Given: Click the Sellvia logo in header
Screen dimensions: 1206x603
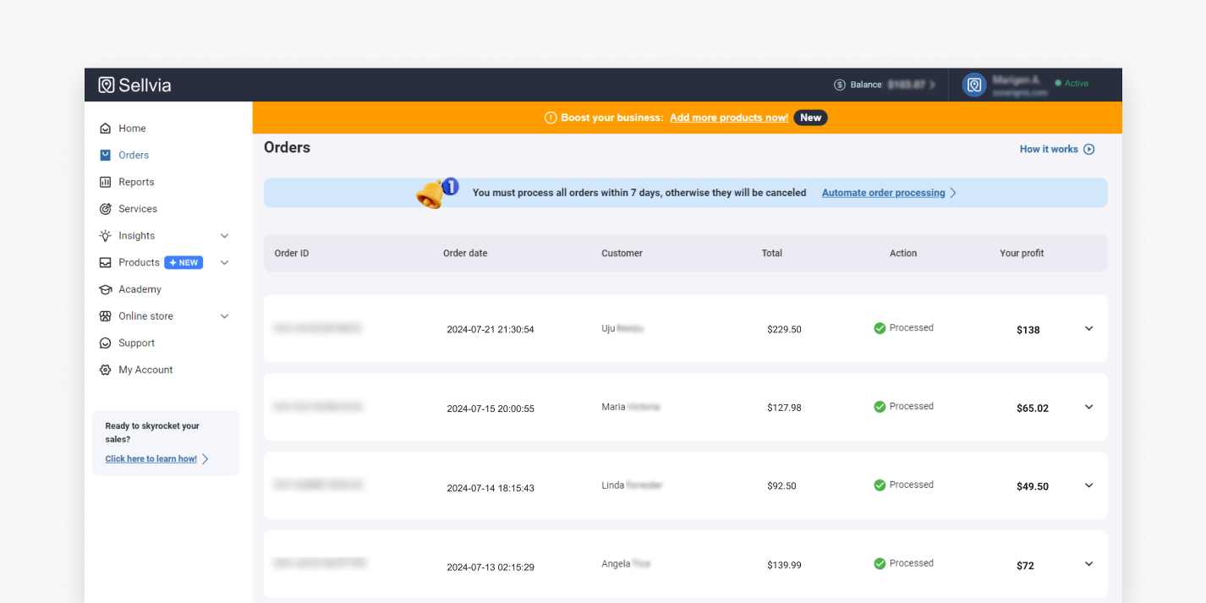Looking at the screenshot, I should coord(134,85).
